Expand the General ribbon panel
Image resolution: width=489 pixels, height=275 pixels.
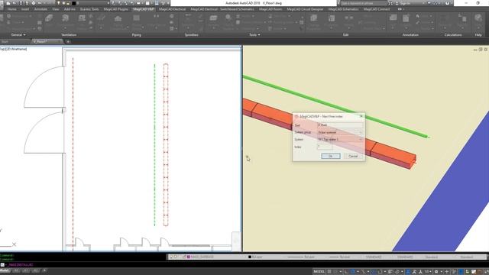click(18, 35)
